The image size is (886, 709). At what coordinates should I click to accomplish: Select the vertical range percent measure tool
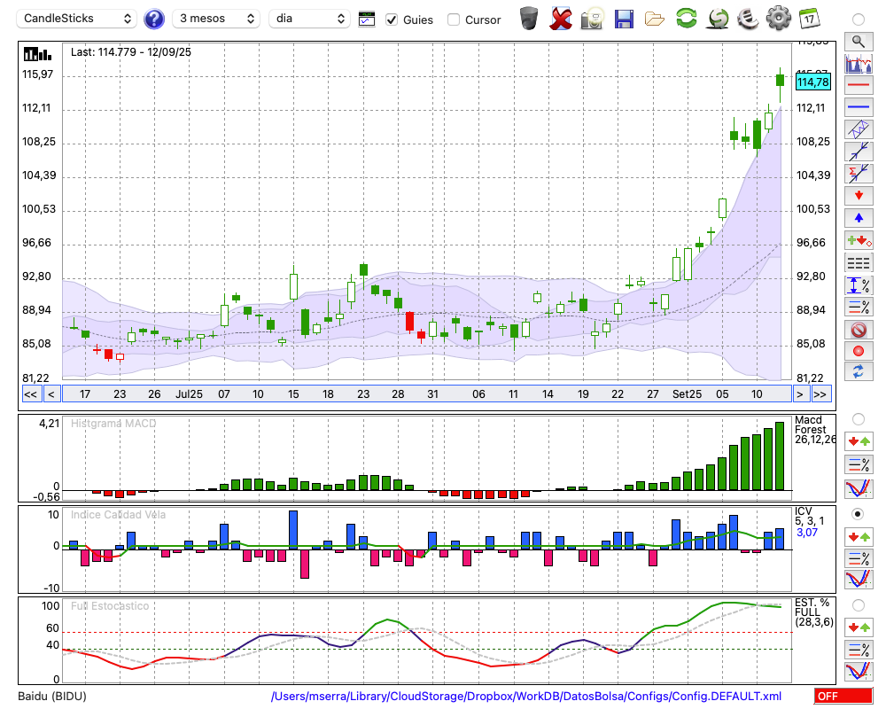click(859, 285)
